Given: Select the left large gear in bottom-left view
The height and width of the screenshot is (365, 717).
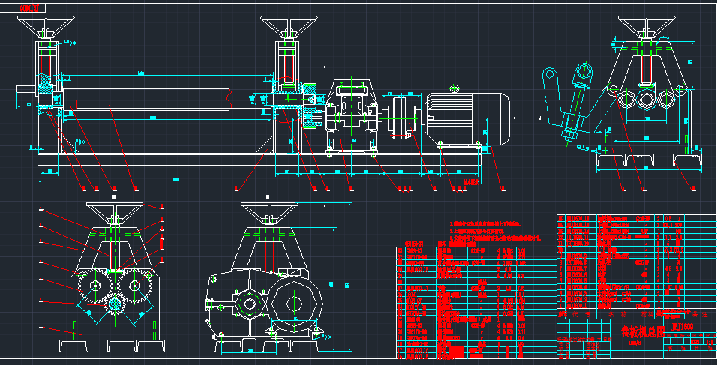Looking at the screenshot, I should click(x=94, y=285).
